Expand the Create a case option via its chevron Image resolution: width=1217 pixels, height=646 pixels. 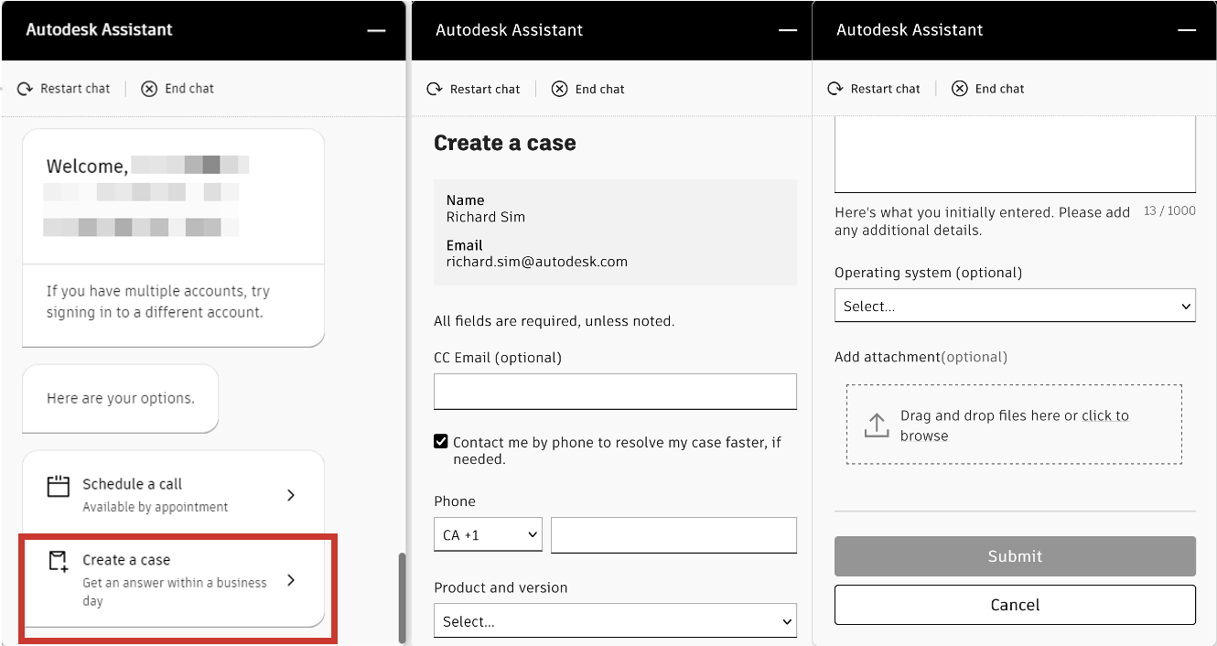(x=290, y=579)
